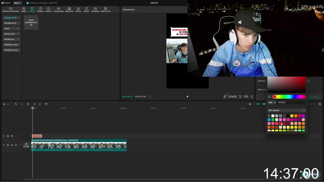Click the Portada cover button

coord(26,145)
